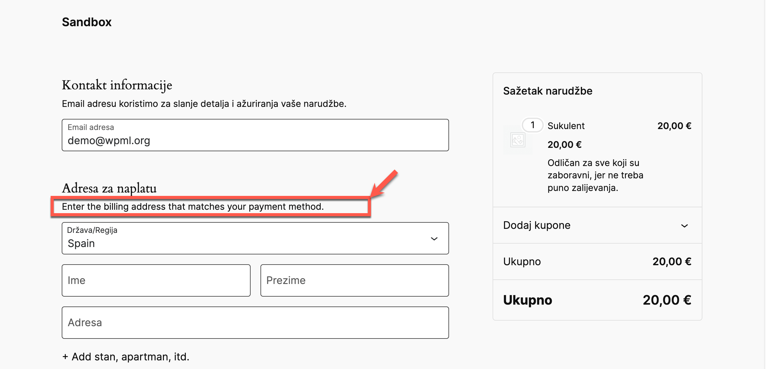Image resolution: width=766 pixels, height=369 pixels.
Task: Click the Sukulent product name
Action: point(566,126)
